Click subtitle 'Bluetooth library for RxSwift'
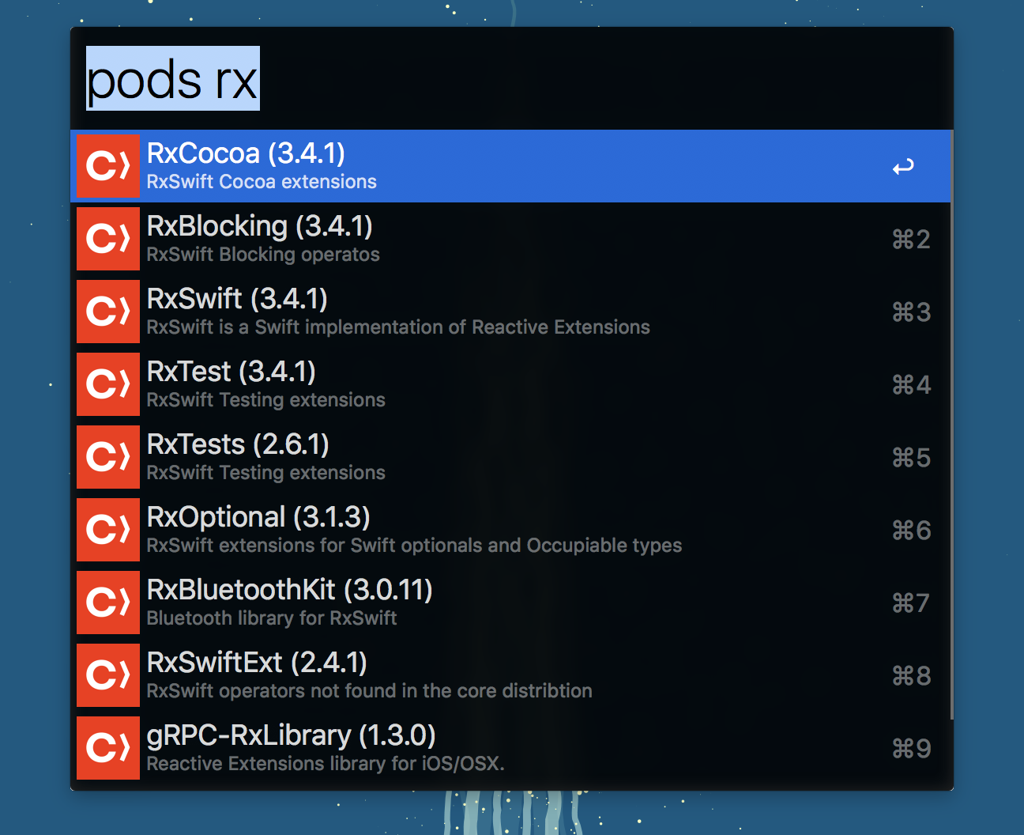 click(272, 618)
